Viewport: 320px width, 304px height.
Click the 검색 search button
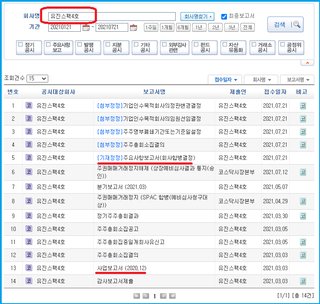286,24
